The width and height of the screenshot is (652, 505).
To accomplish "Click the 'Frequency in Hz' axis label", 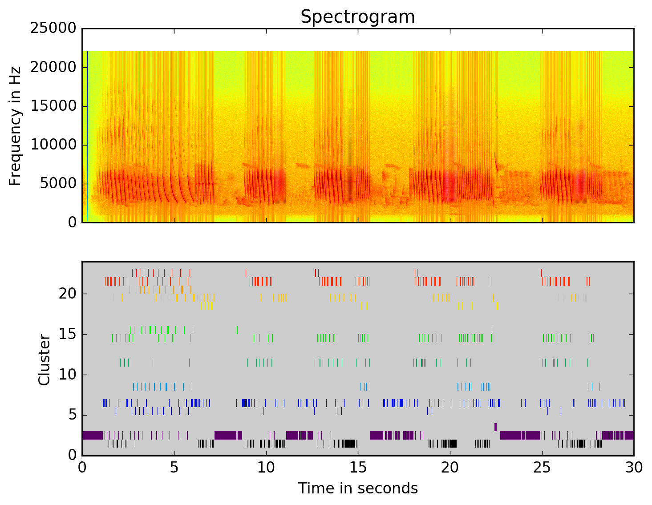I will pos(15,125).
